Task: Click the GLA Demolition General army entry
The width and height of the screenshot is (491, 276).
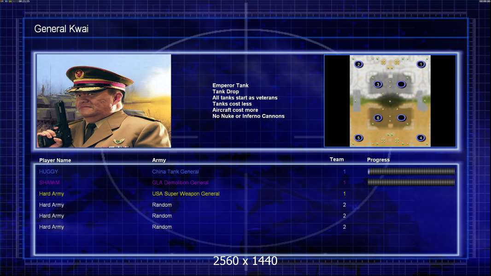Action: click(181, 183)
